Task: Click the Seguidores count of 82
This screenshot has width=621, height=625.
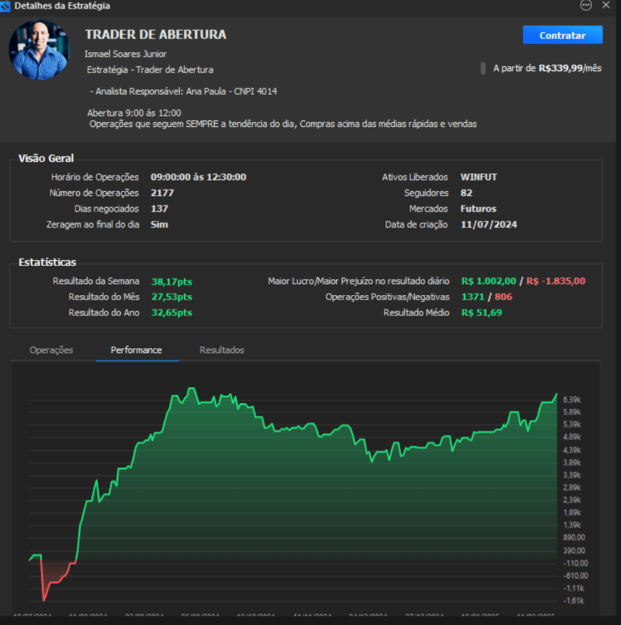Action: point(466,193)
